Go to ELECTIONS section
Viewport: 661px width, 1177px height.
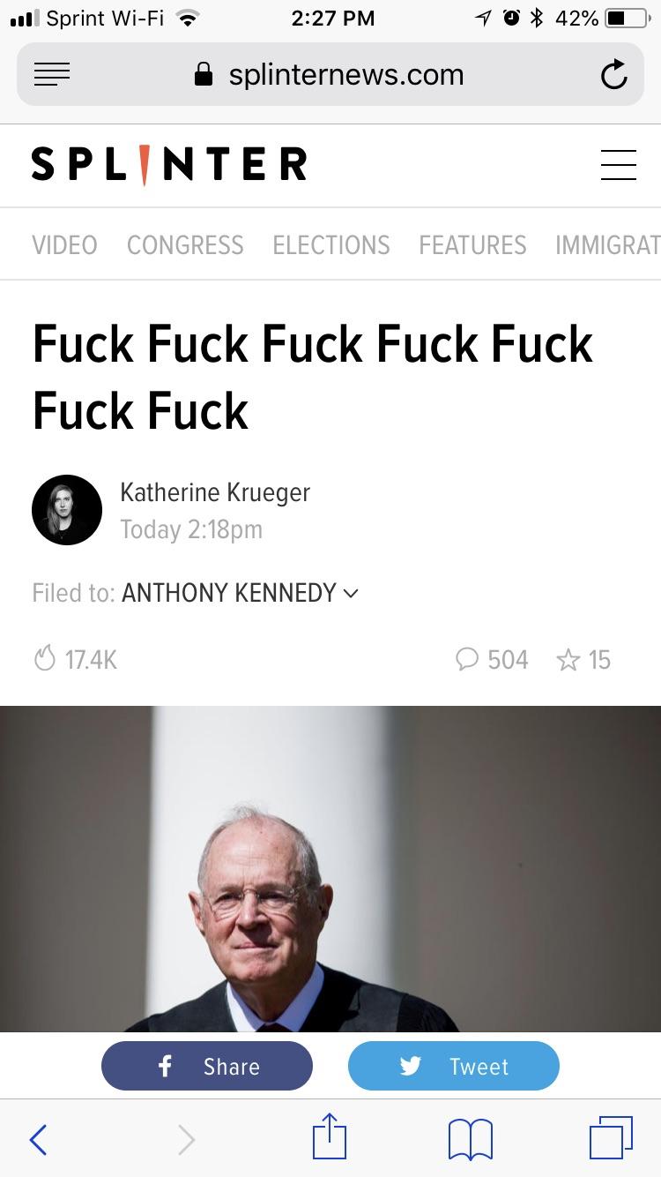331,245
